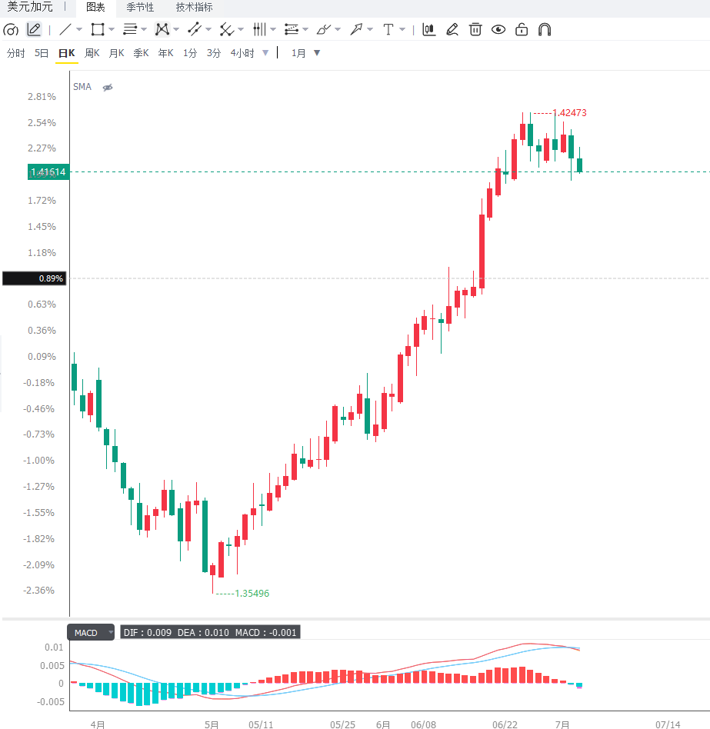Image resolution: width=710 pixels, height=729 pixels.
Task: Select the arrow annotation tool
Action: 356,30
